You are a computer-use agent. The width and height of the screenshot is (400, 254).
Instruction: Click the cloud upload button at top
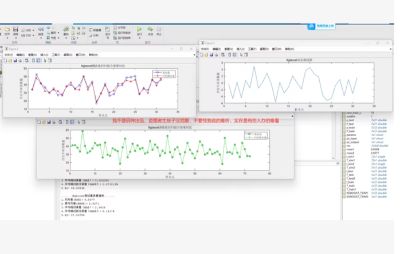point(321,26)
